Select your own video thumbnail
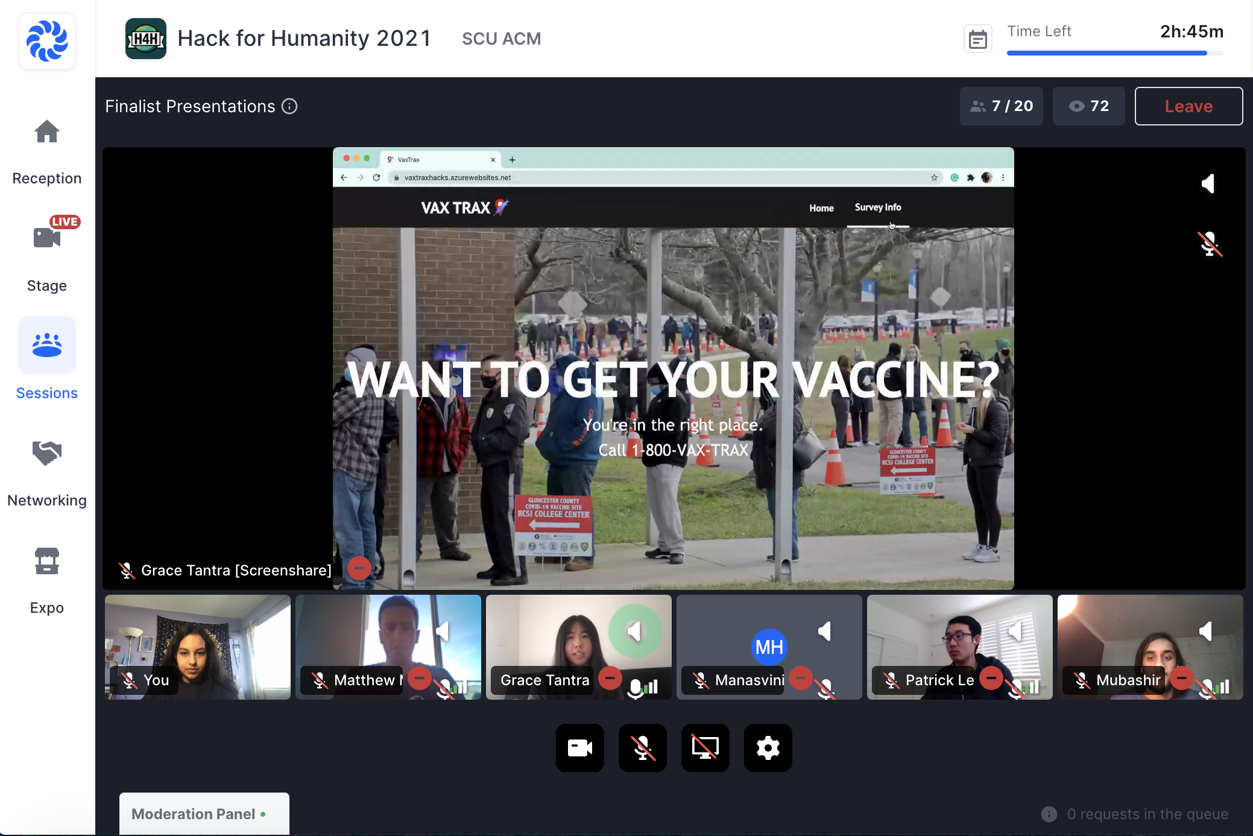This screenshot has width=1253, height=836. coord(198,647)
